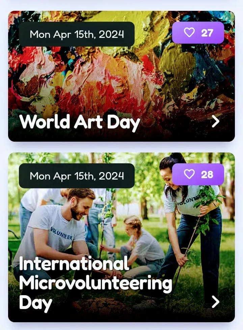The height and width of the screenshot is (330, 243).
Task: Tap the heart icon on World Art Day card
Action: (189, 32)
